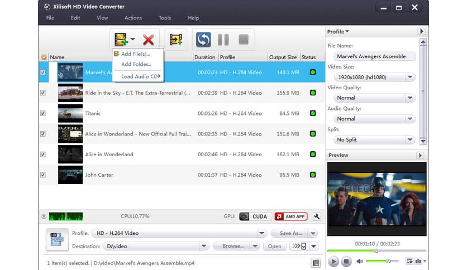467x270 pixels.
Task: Open the File menu
Action: point(50,18)
